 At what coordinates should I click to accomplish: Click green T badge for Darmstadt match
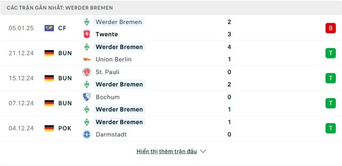point(330,128)
